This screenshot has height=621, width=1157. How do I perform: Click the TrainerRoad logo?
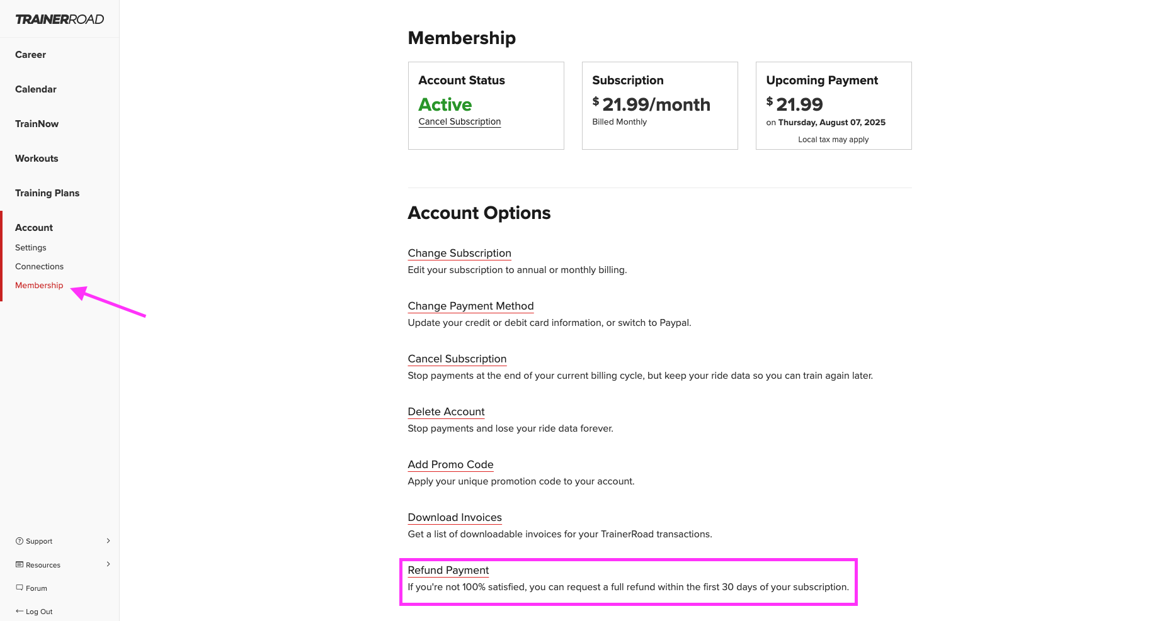pos(60,20)
